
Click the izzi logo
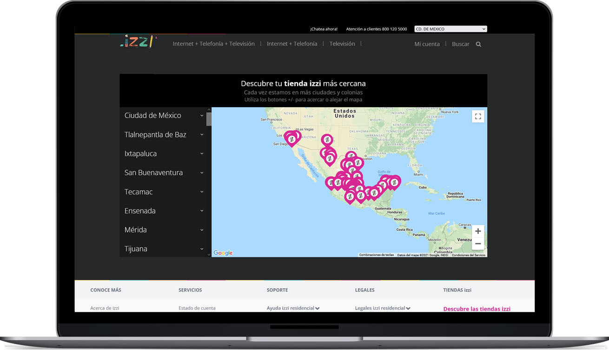(x=139, y=42)
